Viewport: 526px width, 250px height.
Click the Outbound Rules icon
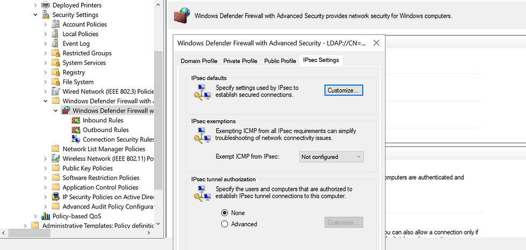[76, 130]
